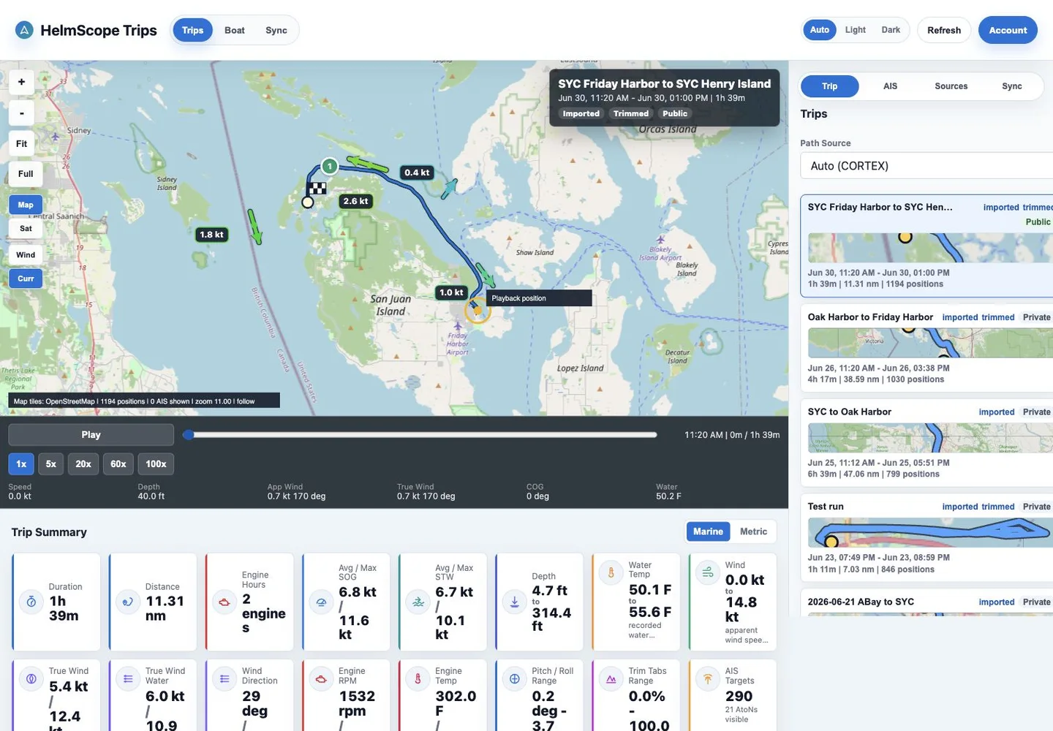
Task: Click the True Wind compass icon
Action: (x=31, y=678)
